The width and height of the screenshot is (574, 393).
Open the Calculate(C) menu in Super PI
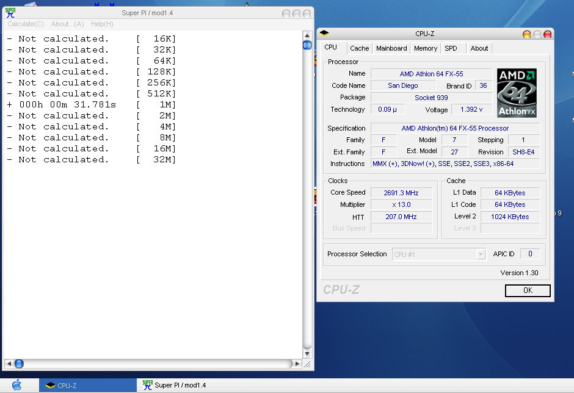(x=26, y=24)
